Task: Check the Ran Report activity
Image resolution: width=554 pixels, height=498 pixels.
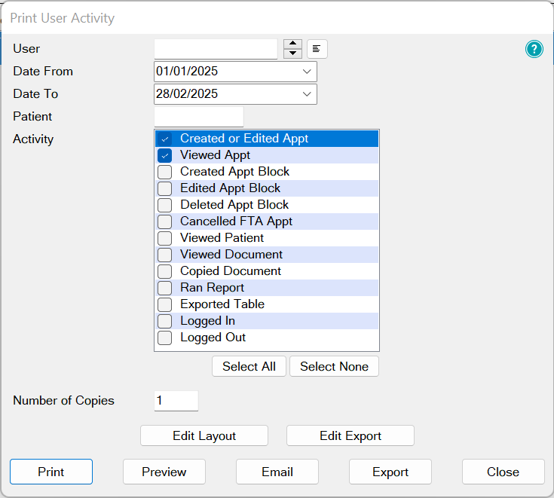Action: tap(165, 288)
